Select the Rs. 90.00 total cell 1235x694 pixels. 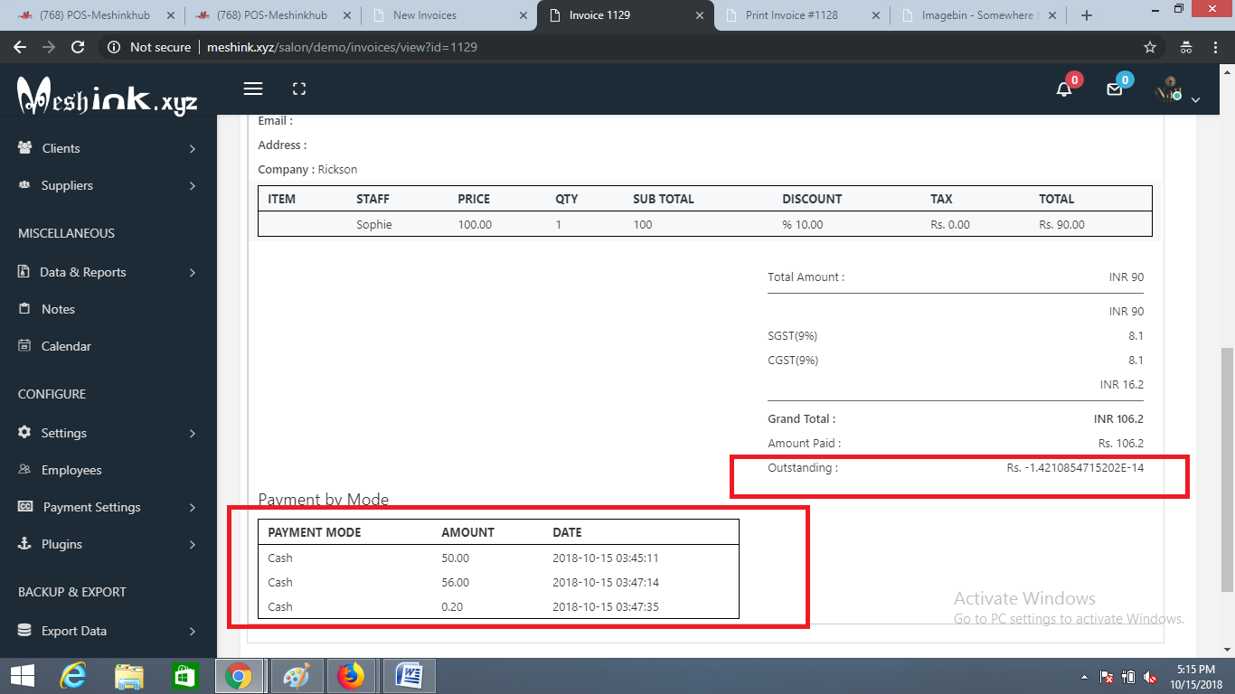tap(1061, 224)
